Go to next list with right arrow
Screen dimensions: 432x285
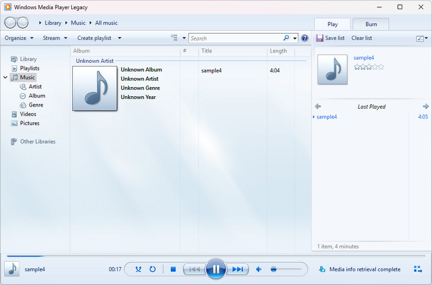426,106
